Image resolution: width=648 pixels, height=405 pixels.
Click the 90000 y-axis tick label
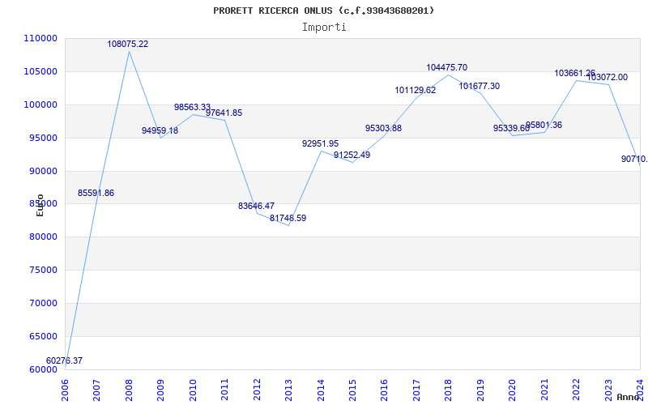pos(43,171)
